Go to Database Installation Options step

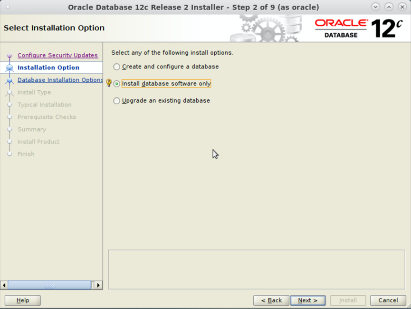point(60,80)
